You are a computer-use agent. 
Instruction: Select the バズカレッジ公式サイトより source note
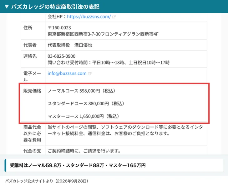pyautogui.click(x=47, y=181)
